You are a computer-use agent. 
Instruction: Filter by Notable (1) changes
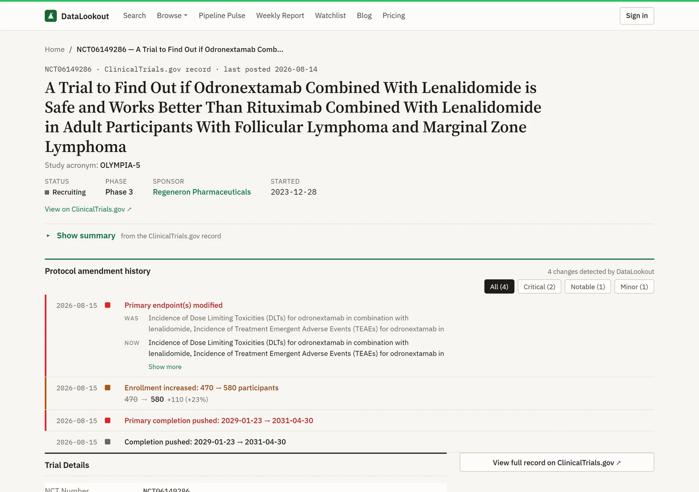click(588, 287)
